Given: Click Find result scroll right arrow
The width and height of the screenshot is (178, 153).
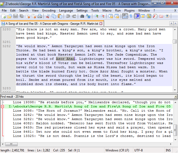Looking at the screenshot, I should point(171,144).
